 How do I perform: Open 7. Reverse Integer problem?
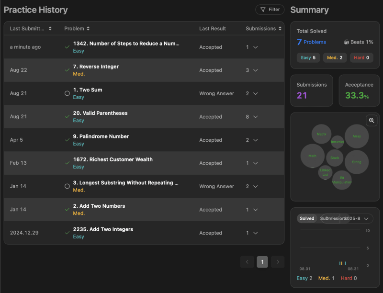[96, 67]
